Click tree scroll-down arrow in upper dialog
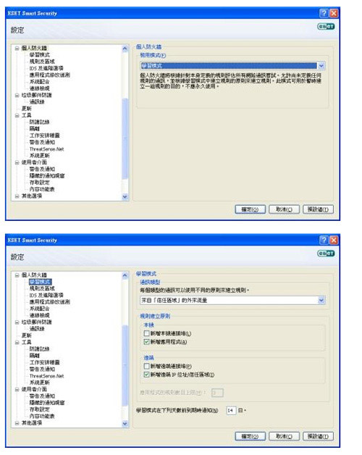The height and width of the screenshot is (455, 362). [x=125, y=197]
